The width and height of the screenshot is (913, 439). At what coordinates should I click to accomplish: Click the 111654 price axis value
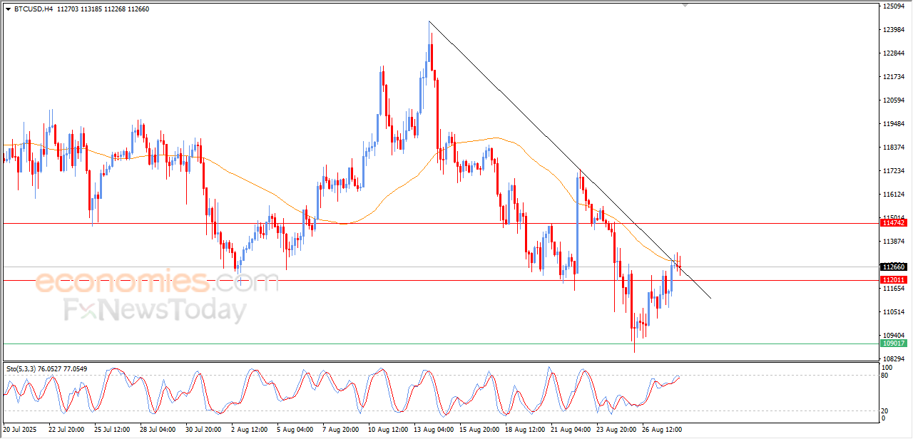coord(894,289)
